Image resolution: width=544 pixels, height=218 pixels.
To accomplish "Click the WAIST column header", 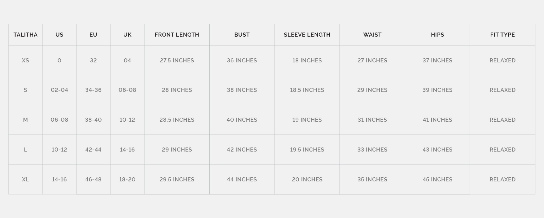I will (x=372, y=35).
